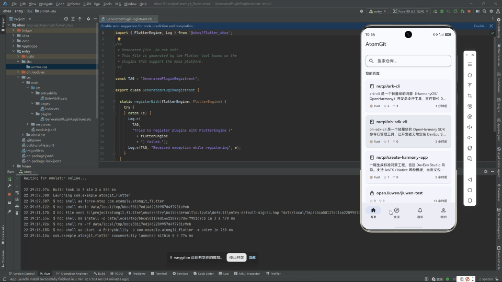
Task: Click the Run entry green toolbar icon
Action: [x=435, y=11]
